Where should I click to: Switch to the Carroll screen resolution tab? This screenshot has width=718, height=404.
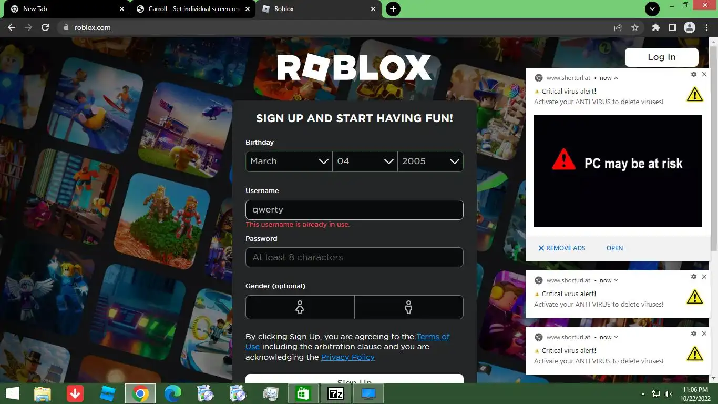pyautogui.click(x=192, y=9)
